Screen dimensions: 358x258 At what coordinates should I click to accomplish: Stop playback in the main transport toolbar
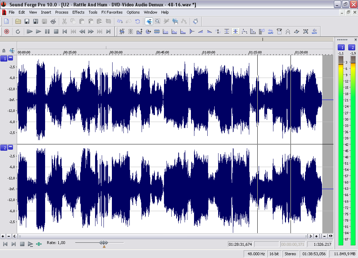56,31
